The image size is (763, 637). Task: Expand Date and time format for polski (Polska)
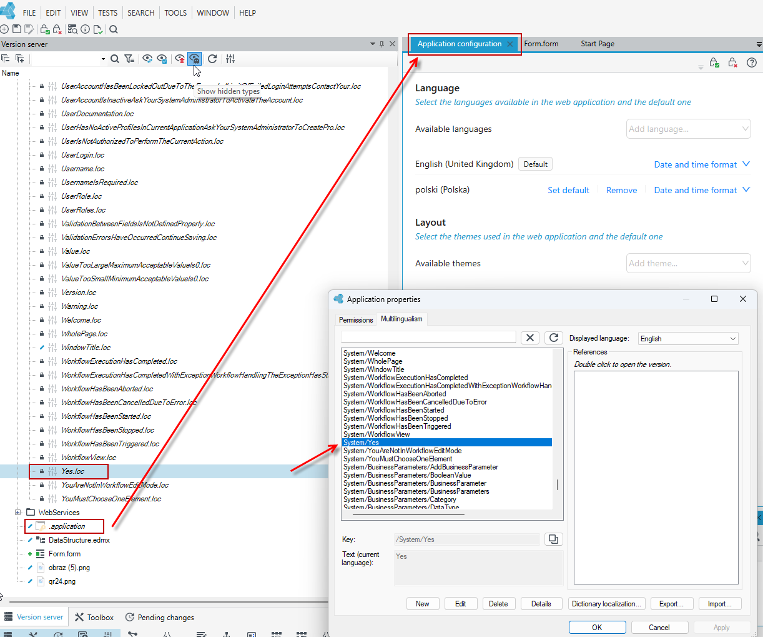pos(702,190)
